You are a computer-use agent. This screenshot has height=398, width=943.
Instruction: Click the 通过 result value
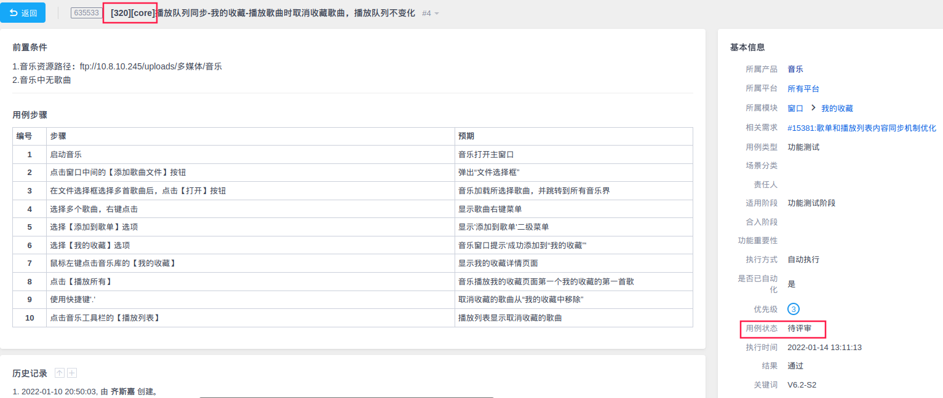click(795, 365)
